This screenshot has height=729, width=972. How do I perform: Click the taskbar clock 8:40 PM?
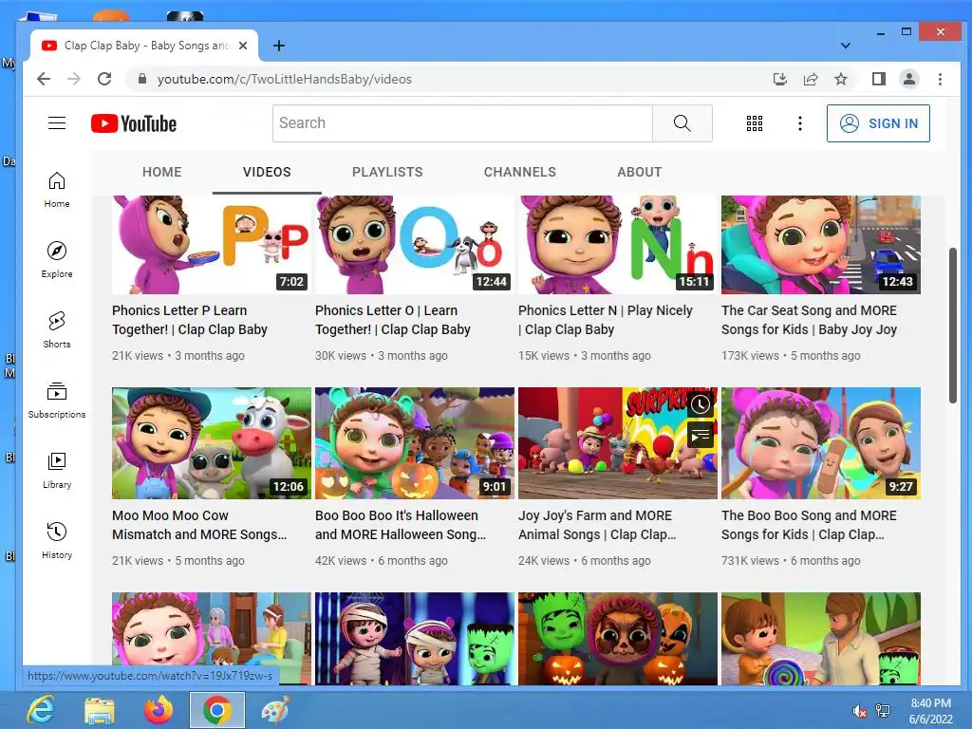click(x=930, y=711)
